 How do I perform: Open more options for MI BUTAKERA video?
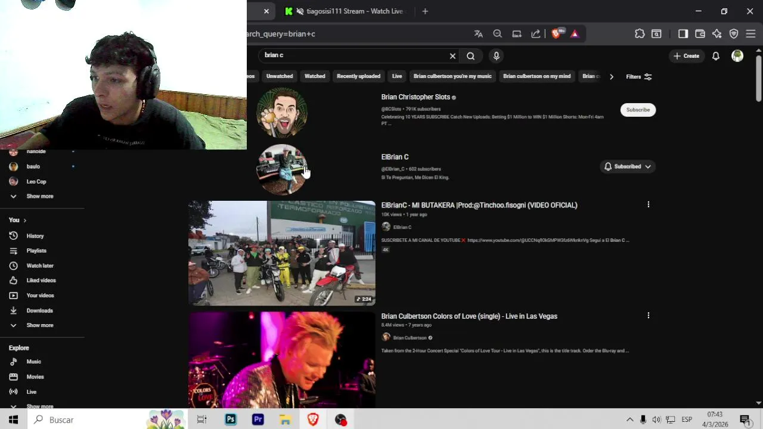[648, 204]
